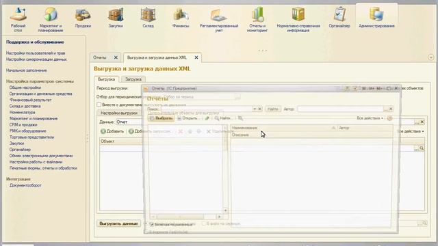Clear the Данные field with X
The image size is (438, 246).
422,122
